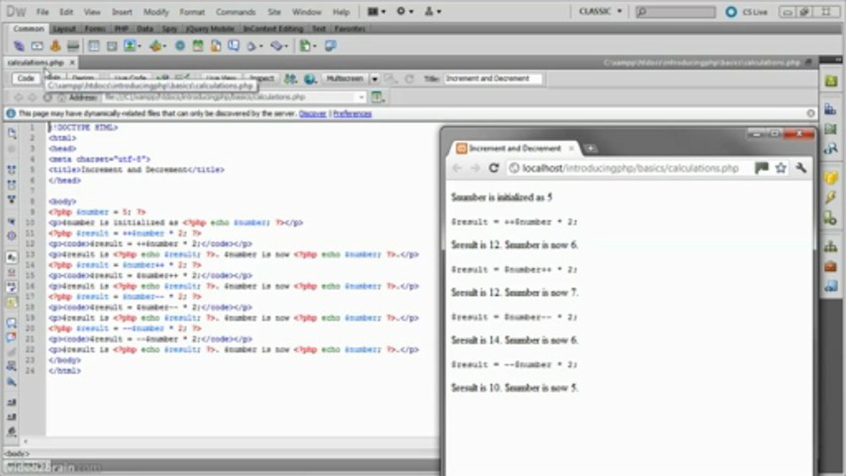
Task: Open the Extend Dreamweaver gear dropdown
Action: click(405, 12)
